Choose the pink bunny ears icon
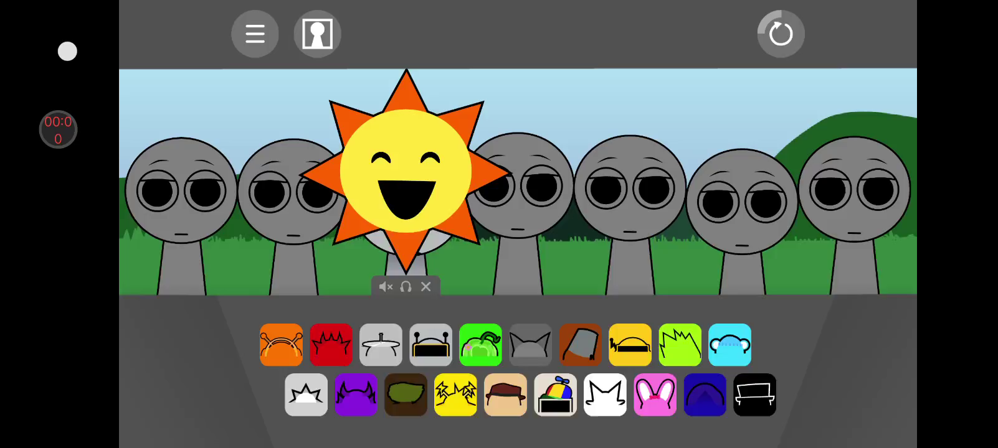 [655, 394]
